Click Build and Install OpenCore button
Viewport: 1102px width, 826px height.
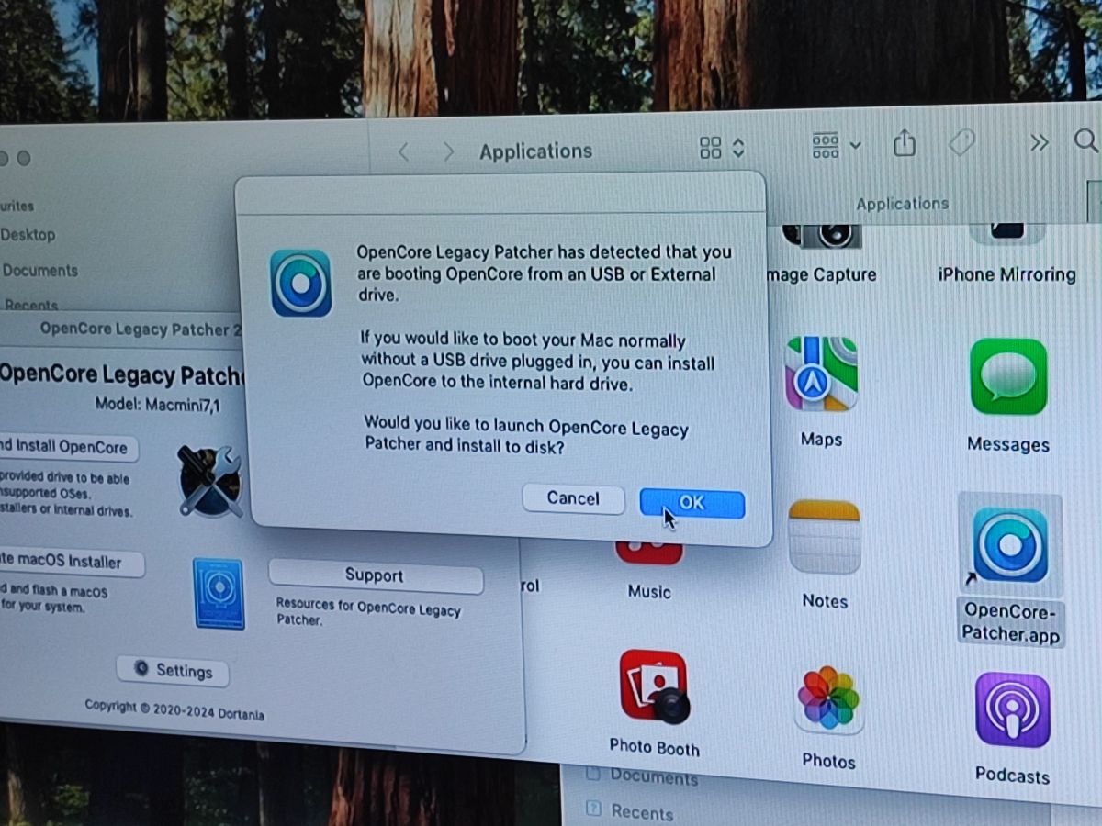[68, 447]
